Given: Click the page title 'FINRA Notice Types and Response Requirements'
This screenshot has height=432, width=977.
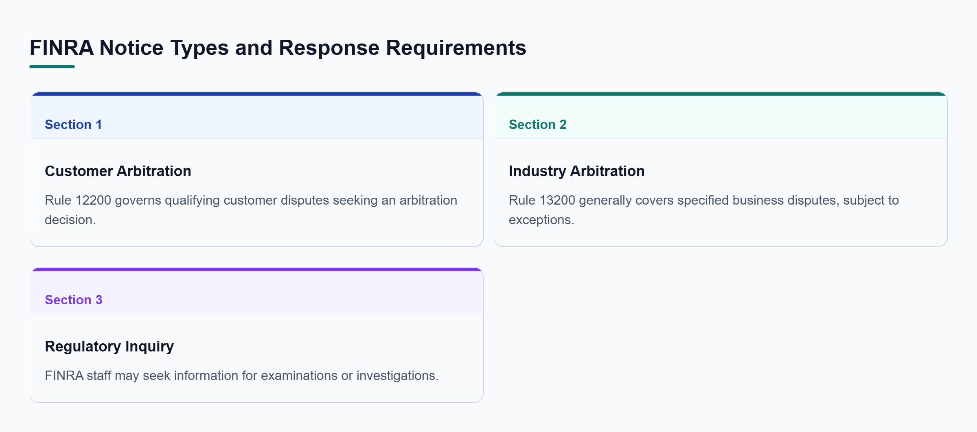Looking at the screenshot, I should click(278, 48).
